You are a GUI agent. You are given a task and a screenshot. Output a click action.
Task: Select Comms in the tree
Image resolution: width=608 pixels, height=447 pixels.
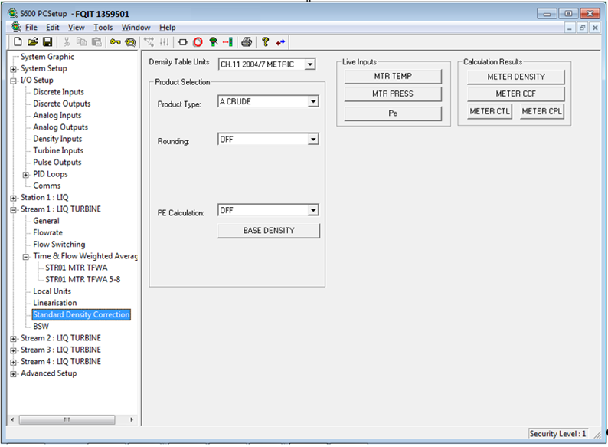click(47, 186)
